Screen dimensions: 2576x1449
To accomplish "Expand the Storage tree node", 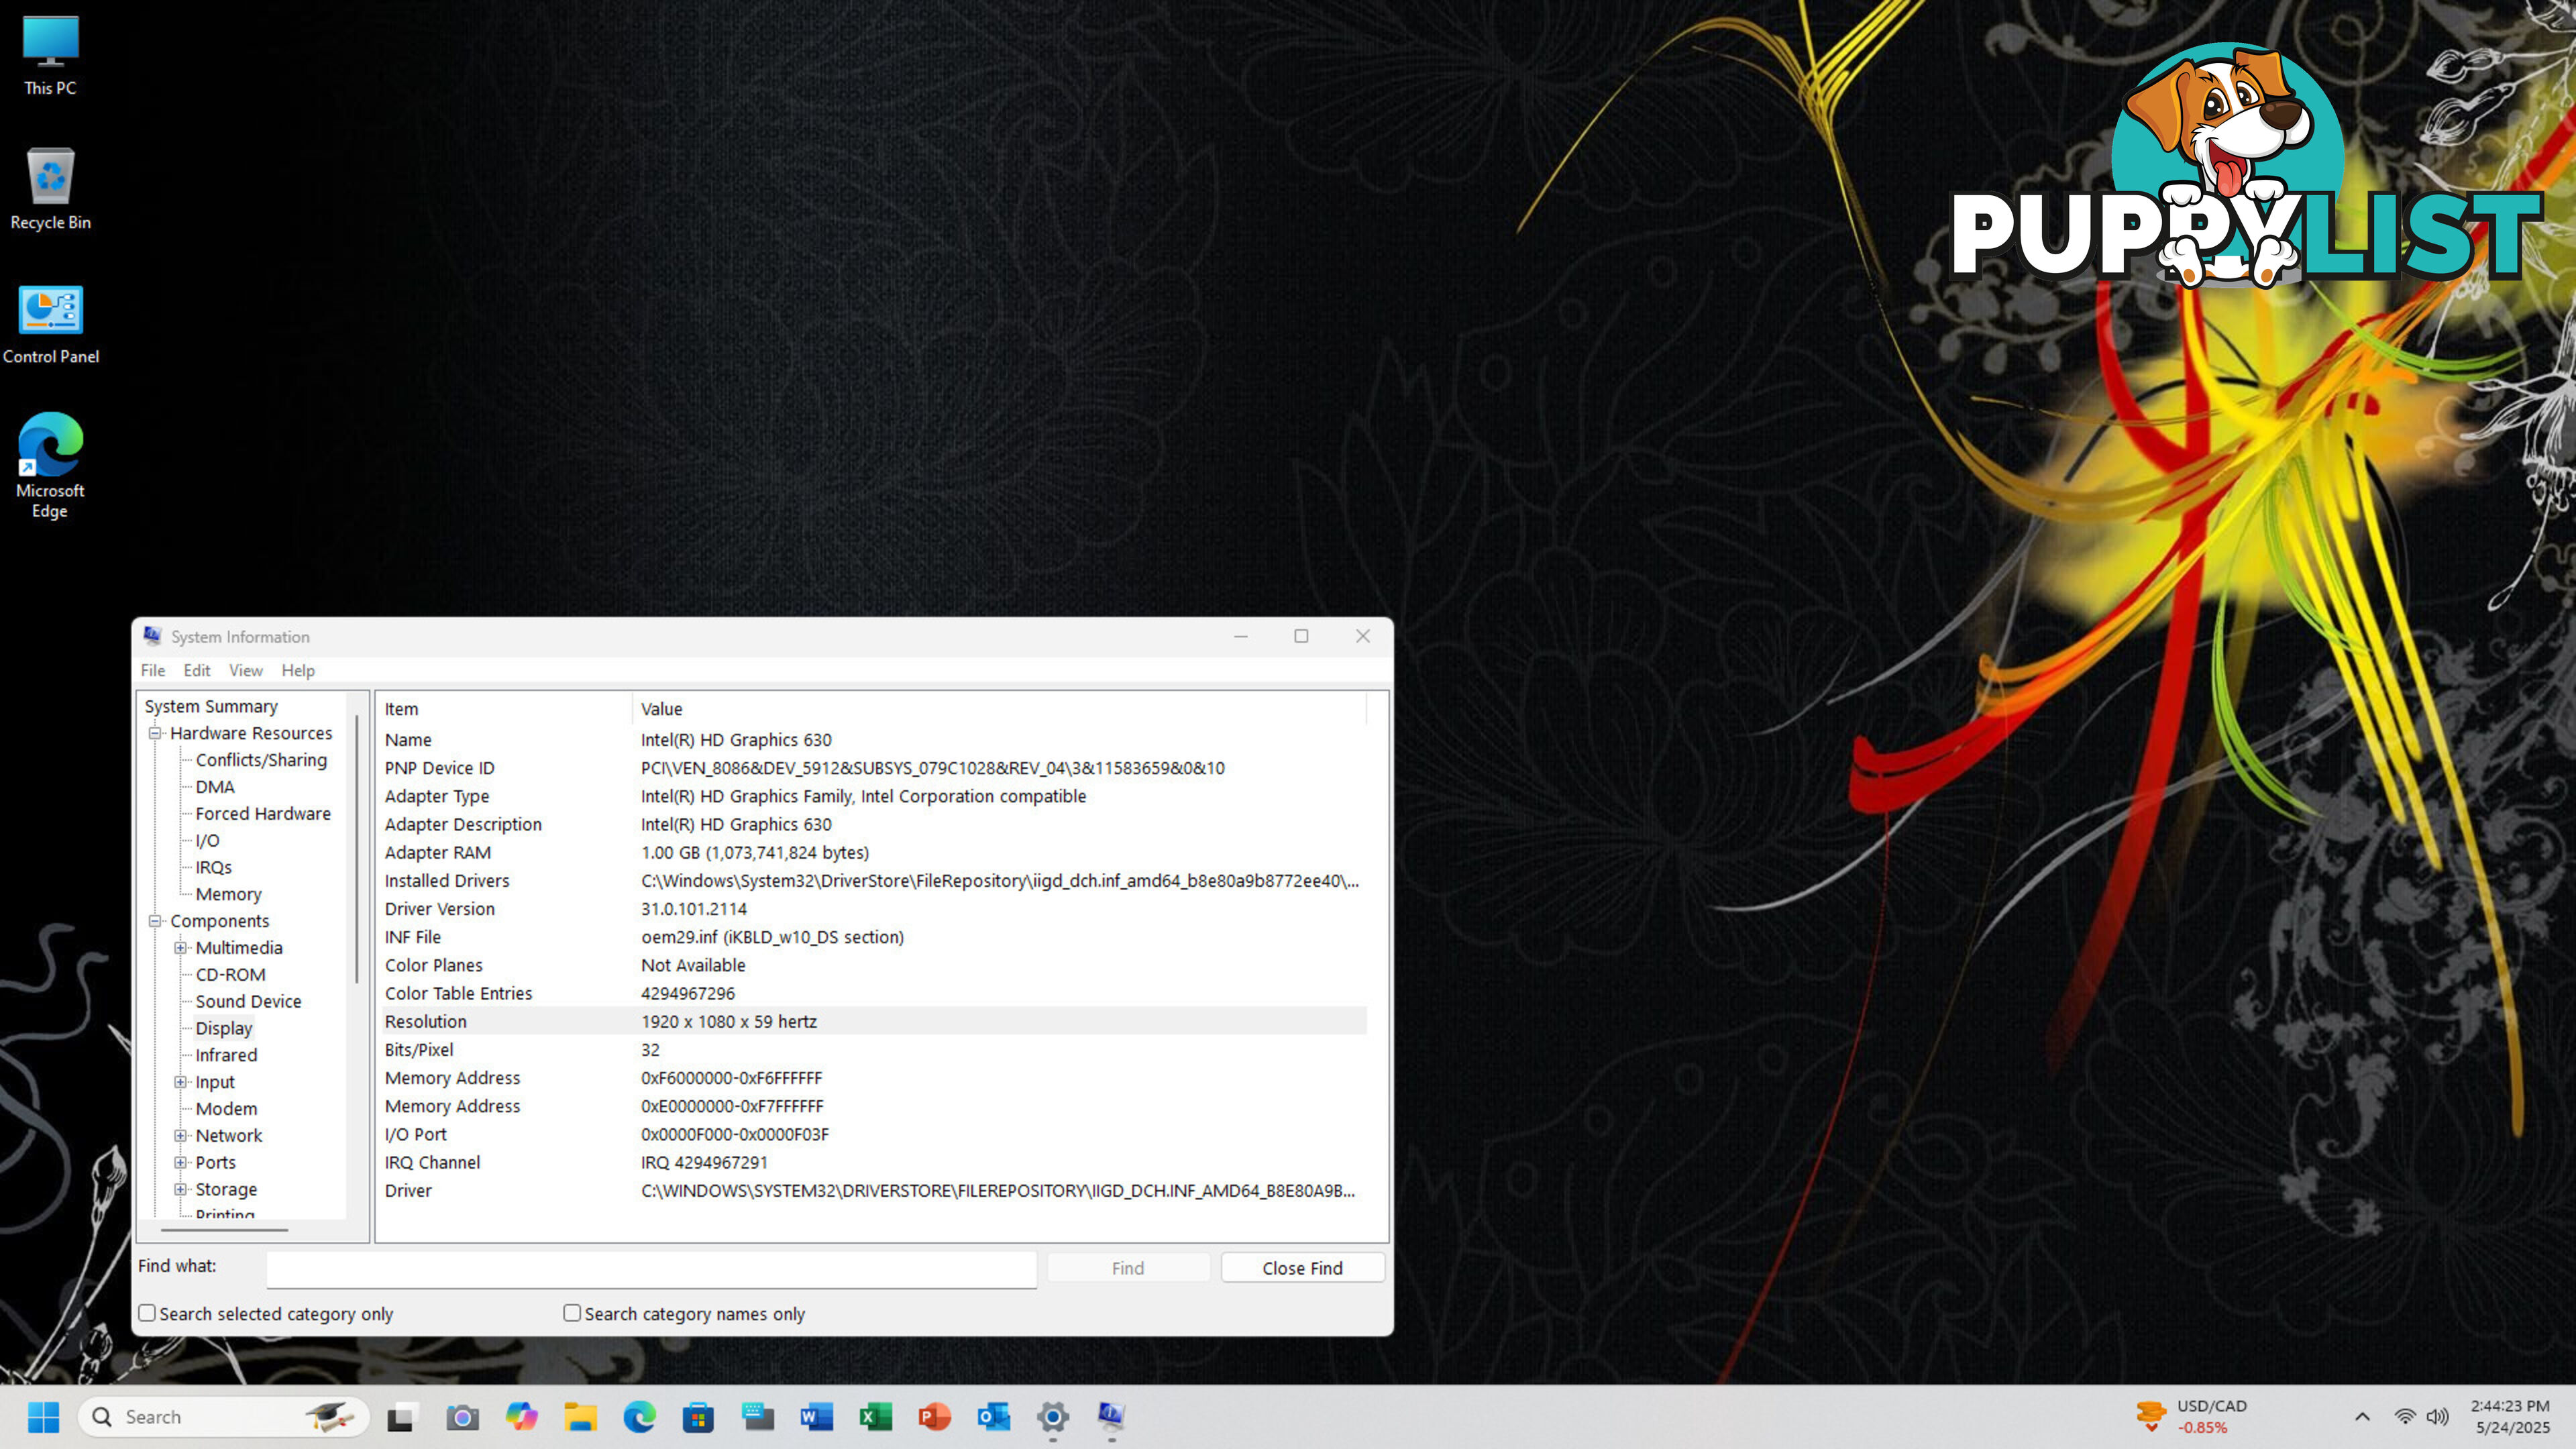I will [x=181, y=1190].
